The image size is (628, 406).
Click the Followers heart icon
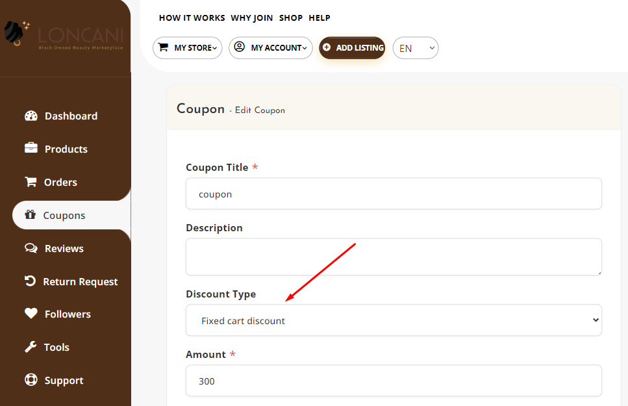click(31, 313)
